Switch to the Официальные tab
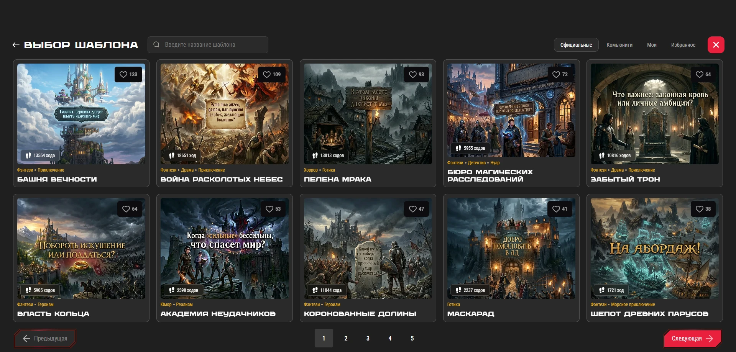This screenshot has width=736, height=352. (576, 45)
